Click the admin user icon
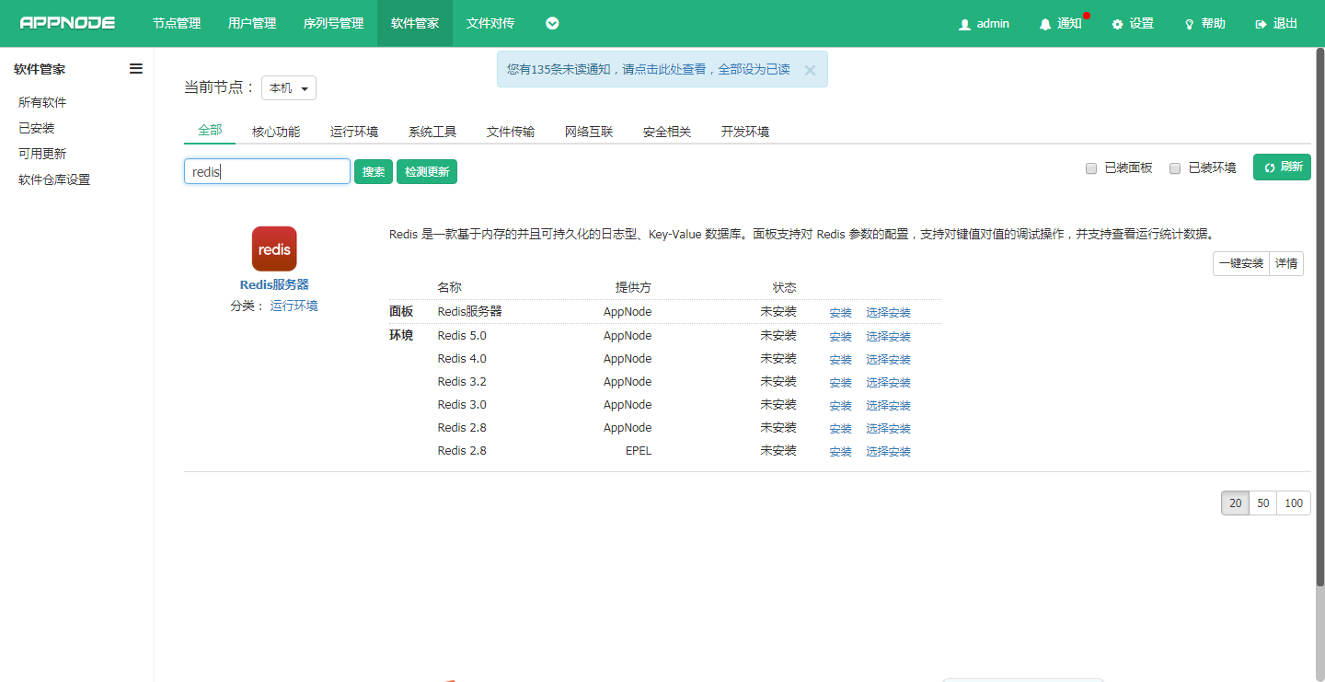The image size is (1325, 682). pyautogui.click(x=964, y=24)
